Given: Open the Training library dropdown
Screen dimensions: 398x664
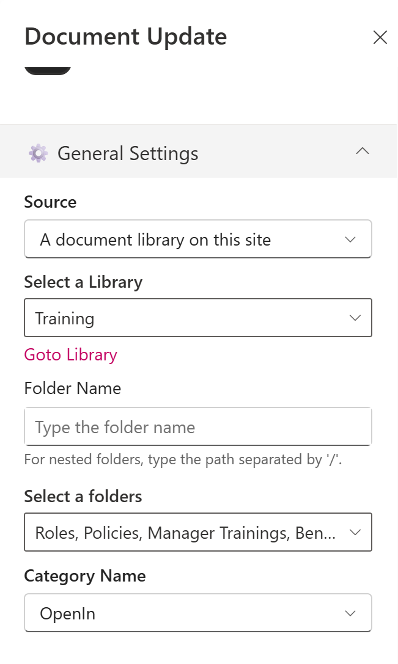Looking at the screenshot, I should point(198,318).
